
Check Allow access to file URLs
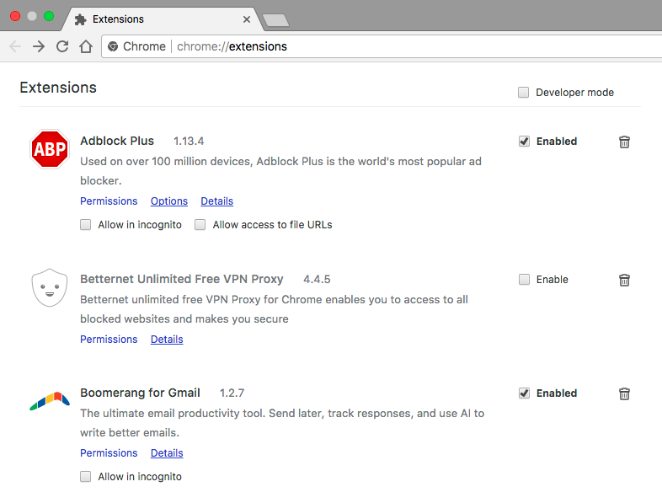point(200,225)
